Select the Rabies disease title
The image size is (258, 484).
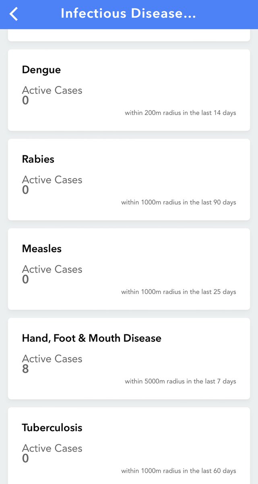pos(38,159)
